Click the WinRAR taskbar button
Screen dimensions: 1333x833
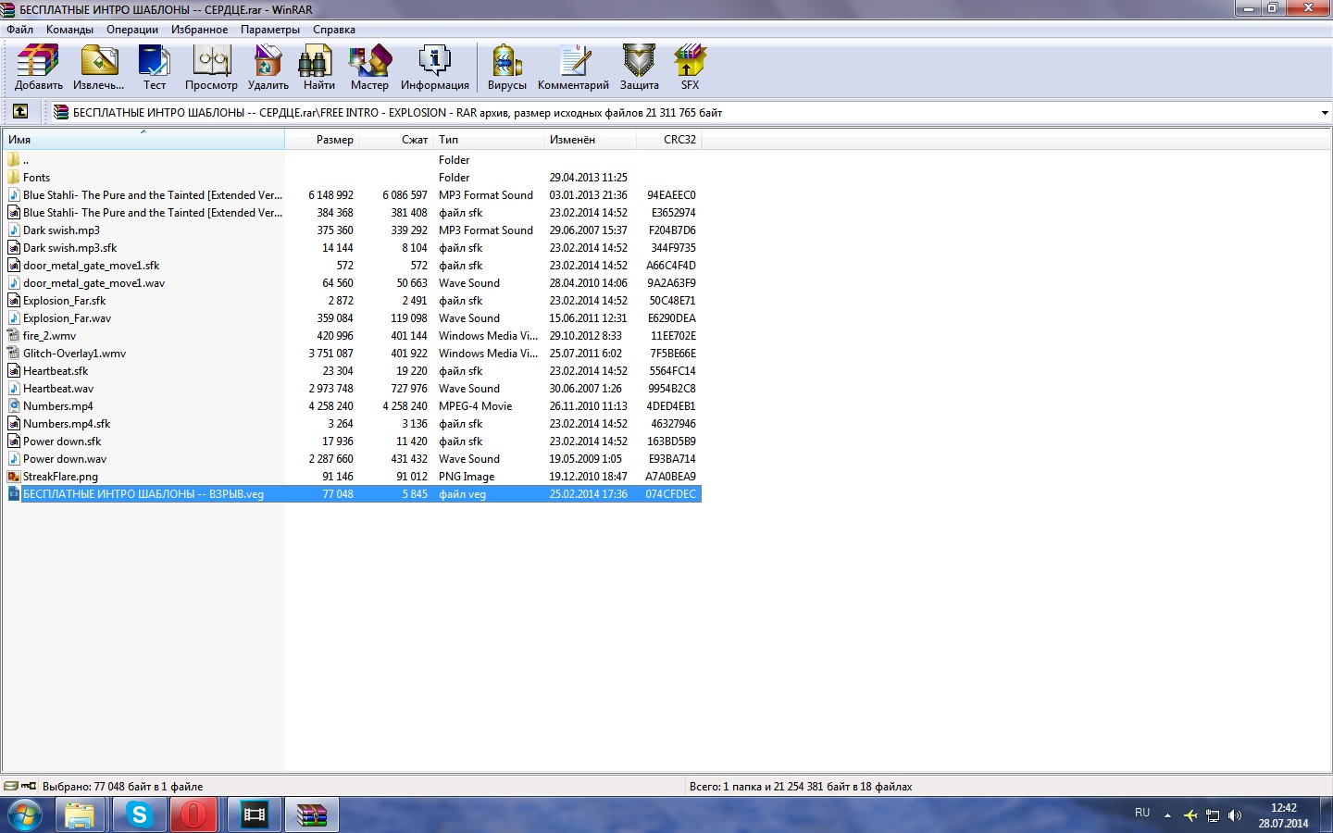click(311, 815)
